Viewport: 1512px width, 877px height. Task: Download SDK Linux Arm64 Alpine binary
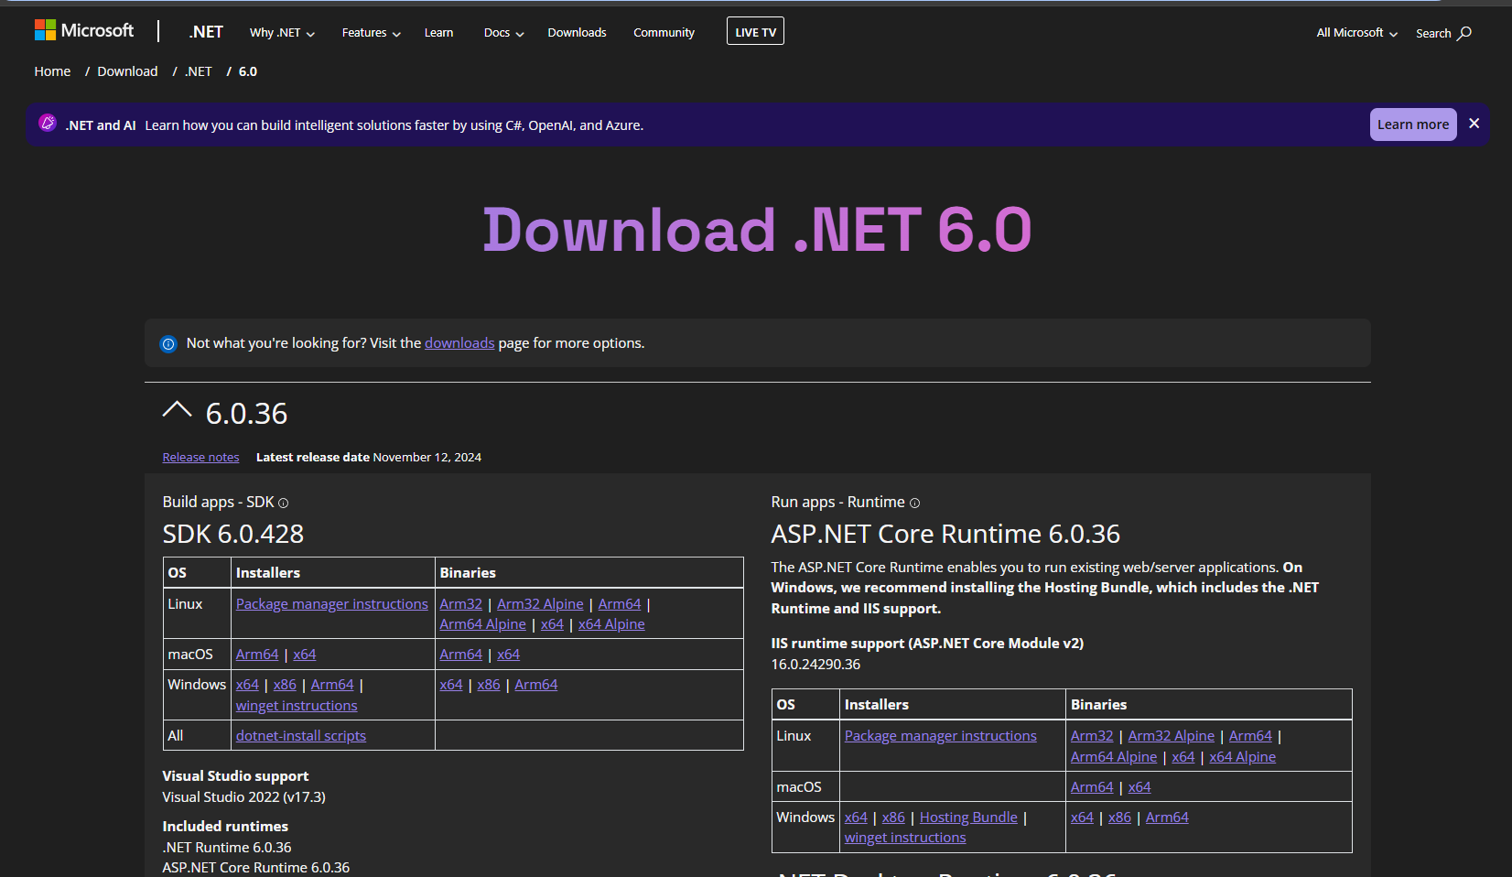[x=482, y=624]
